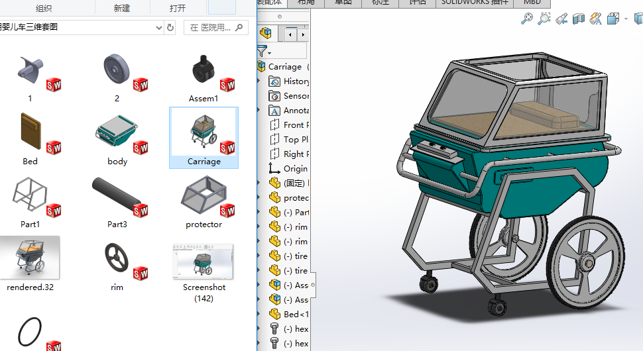Select the Top Plane tree item
The image size is (643, 351).
(x=295, y=140)
